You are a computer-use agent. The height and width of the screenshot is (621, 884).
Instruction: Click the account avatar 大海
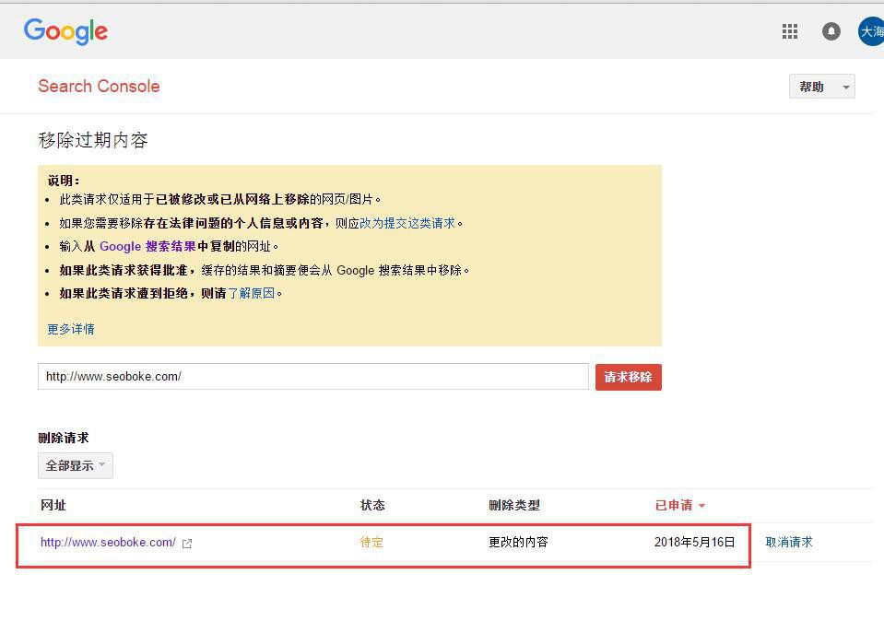click(871, 31)
